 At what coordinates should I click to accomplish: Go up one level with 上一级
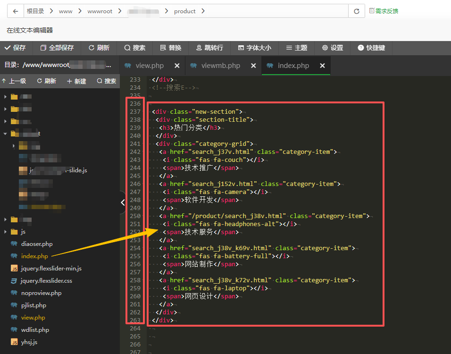14,81
